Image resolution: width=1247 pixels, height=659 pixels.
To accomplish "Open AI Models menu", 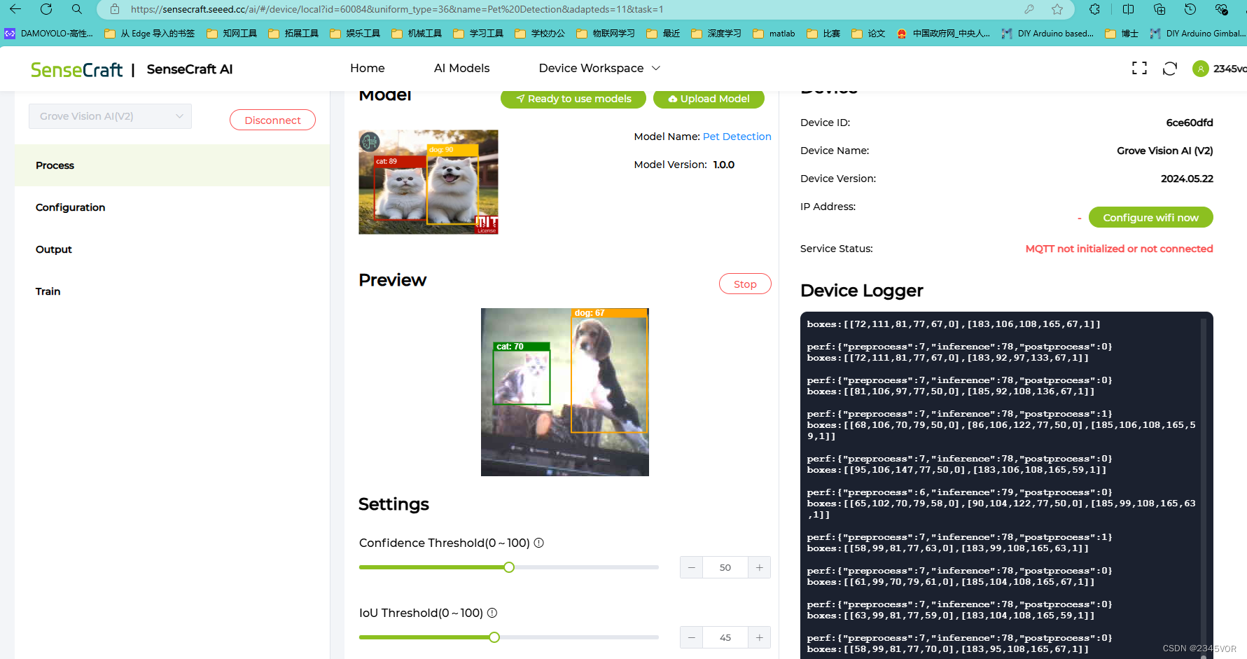I will pyautogui.click(x=461, y=68).
